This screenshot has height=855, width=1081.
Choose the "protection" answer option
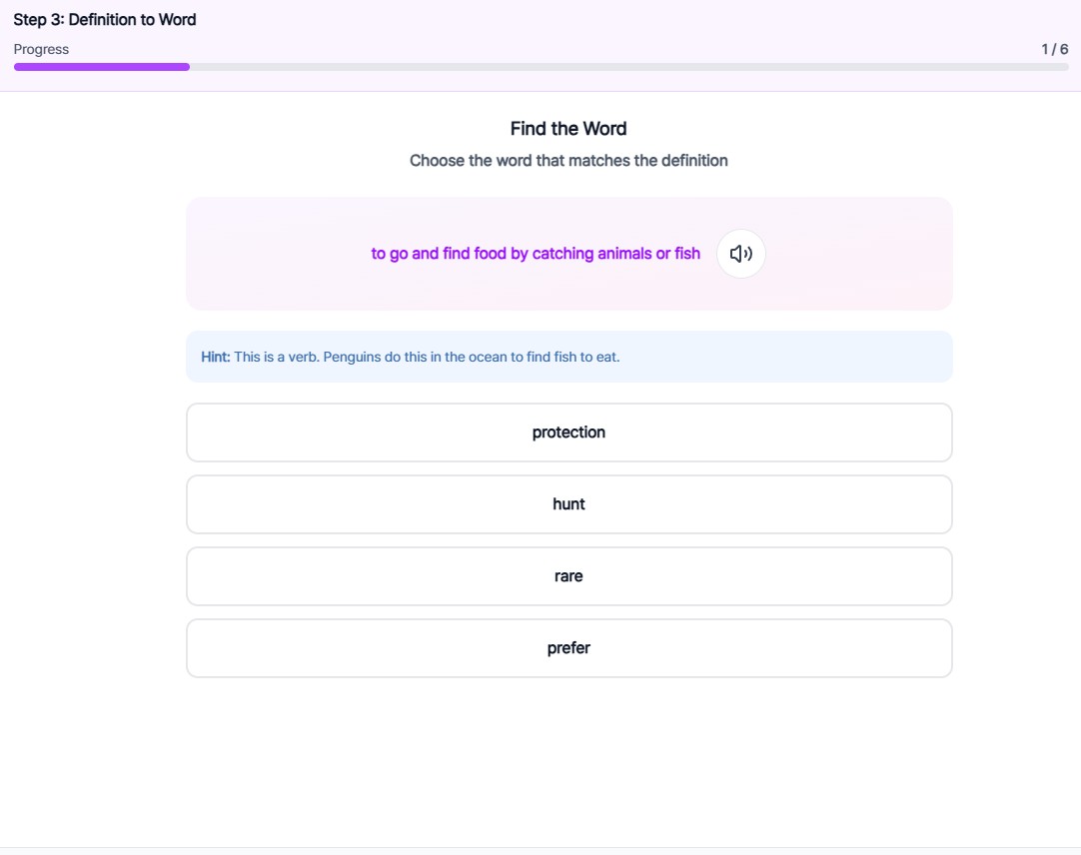pyautogui.click(x=568, y=432)
